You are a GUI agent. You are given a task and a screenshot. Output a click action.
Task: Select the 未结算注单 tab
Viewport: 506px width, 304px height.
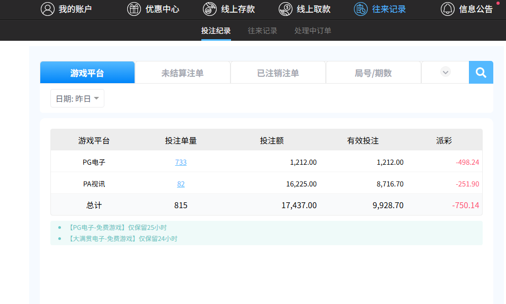pyautogui.click(x=182, y=73)
